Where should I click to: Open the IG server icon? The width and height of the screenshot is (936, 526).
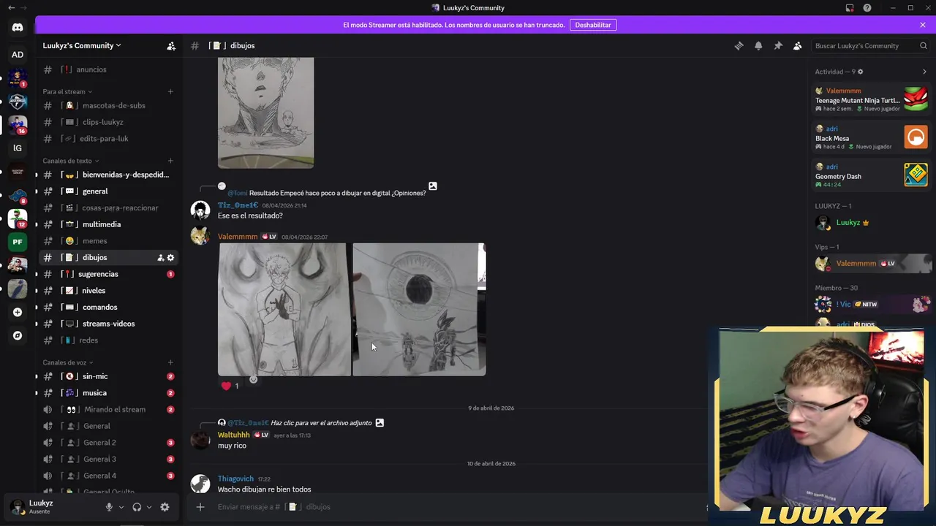coord(18,148)
